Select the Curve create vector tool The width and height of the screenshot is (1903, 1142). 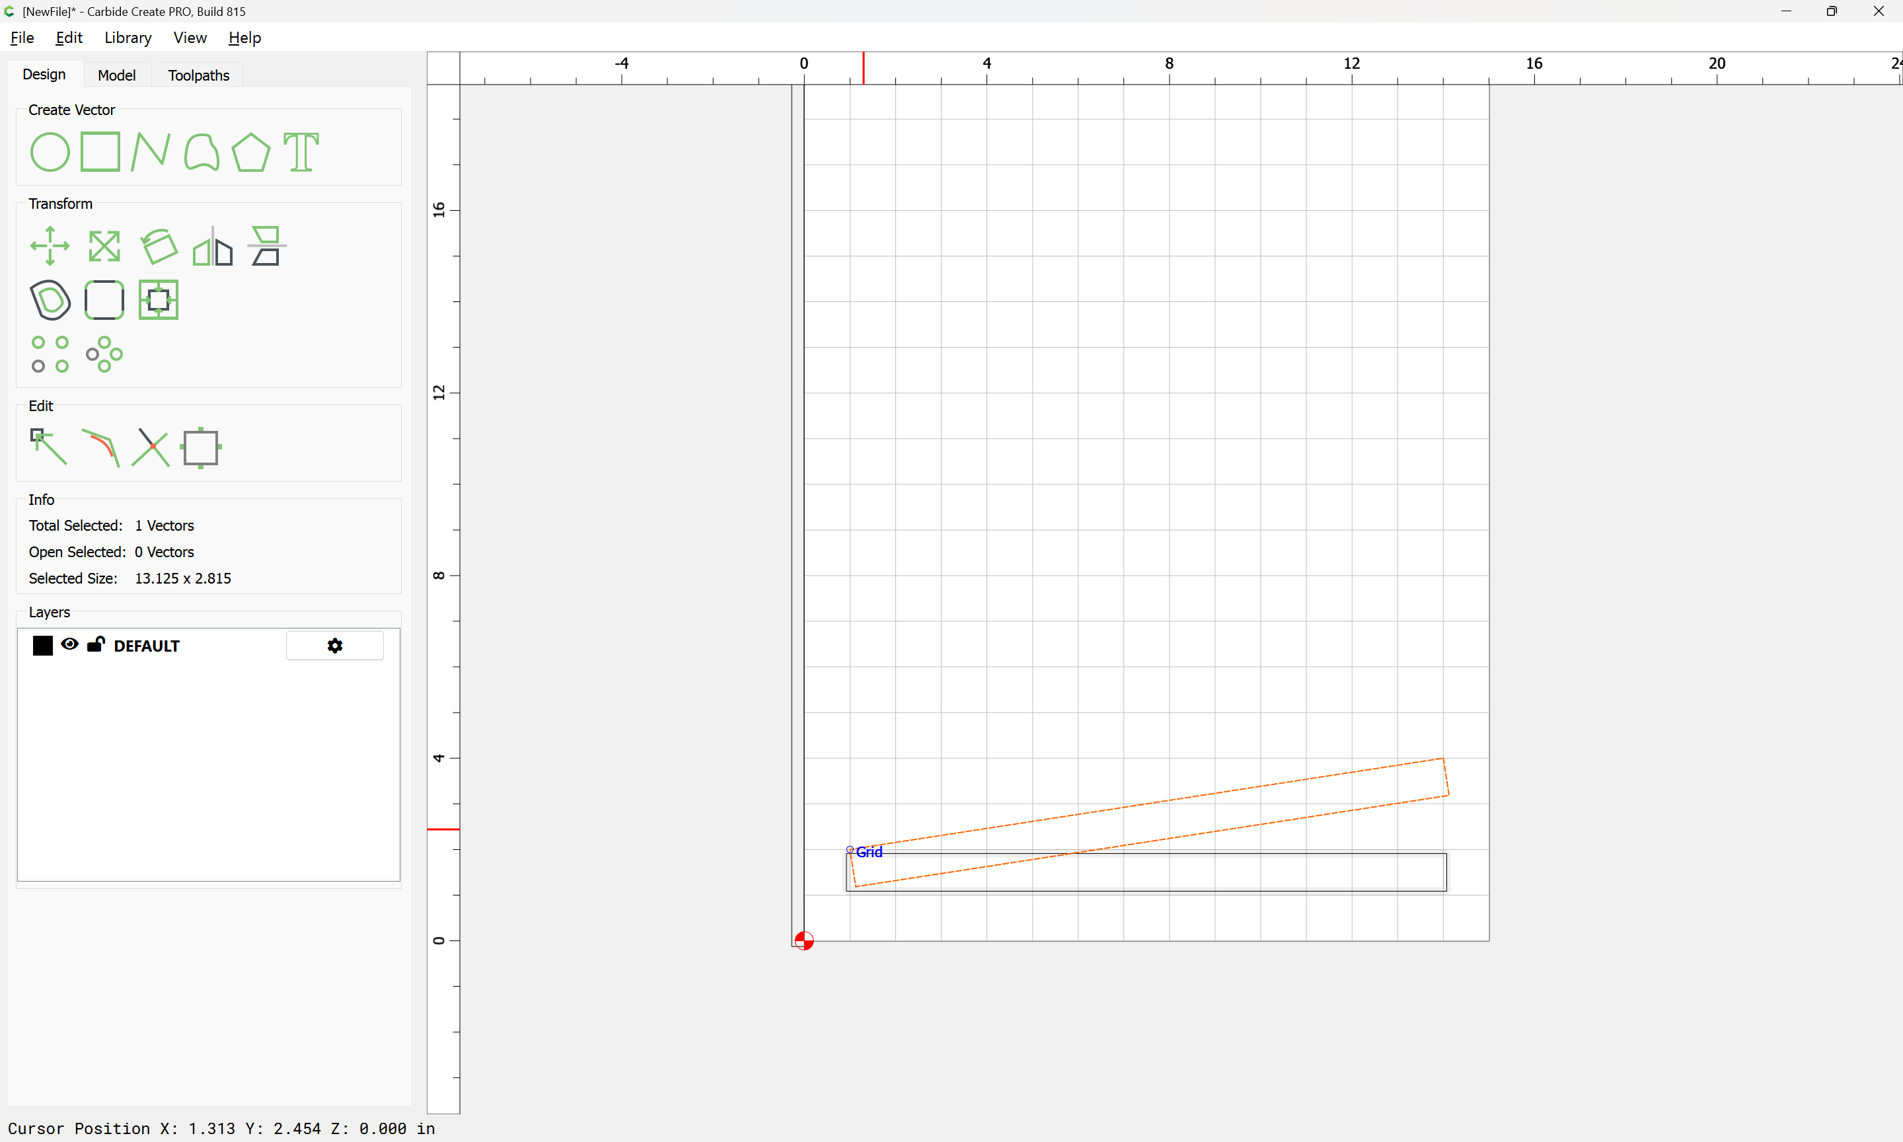[202, 151]
